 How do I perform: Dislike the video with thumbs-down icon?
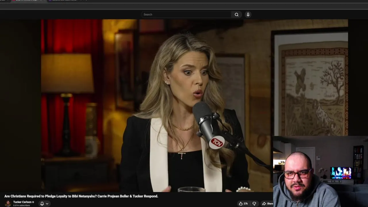[x=254, y=204]
